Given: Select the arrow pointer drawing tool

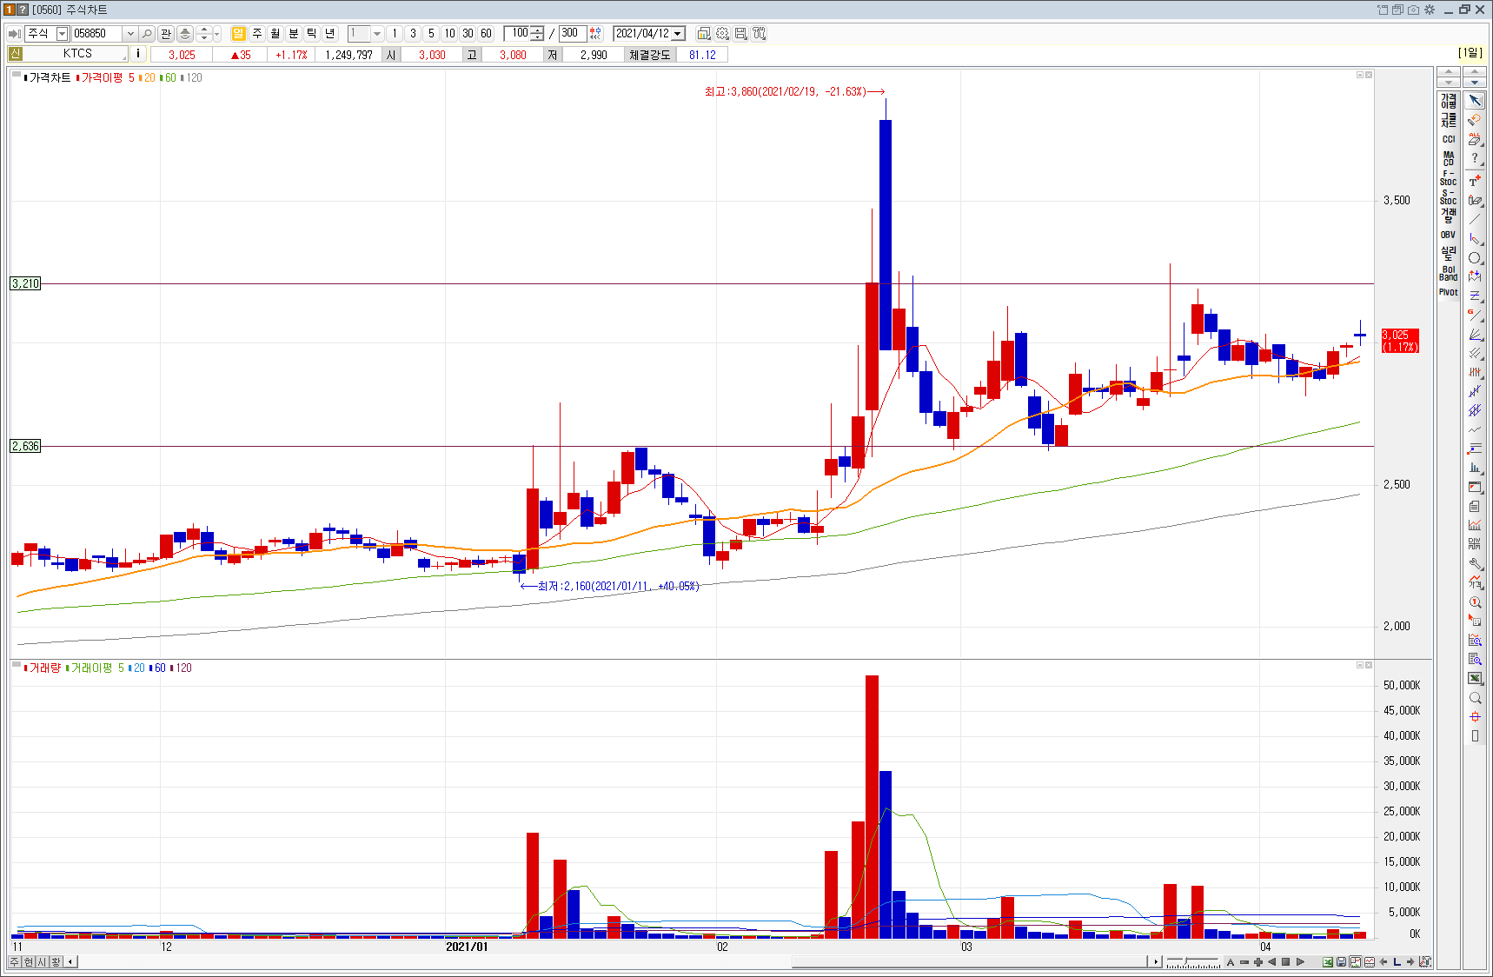Looking at the screenshot, I should (1475, 101).
